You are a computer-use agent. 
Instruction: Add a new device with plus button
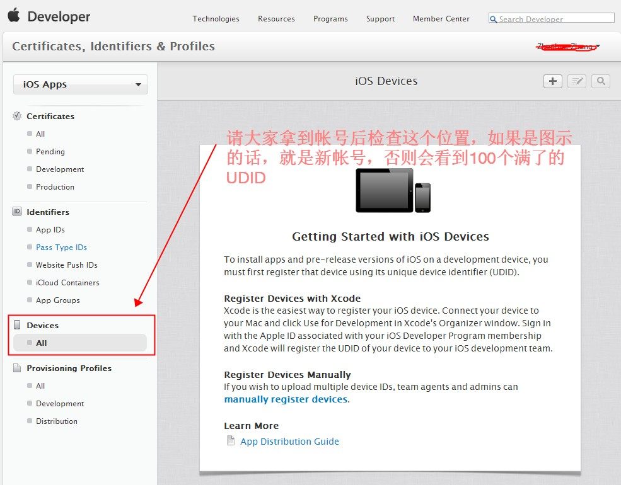pyautogui.click(x=552, y=81)
